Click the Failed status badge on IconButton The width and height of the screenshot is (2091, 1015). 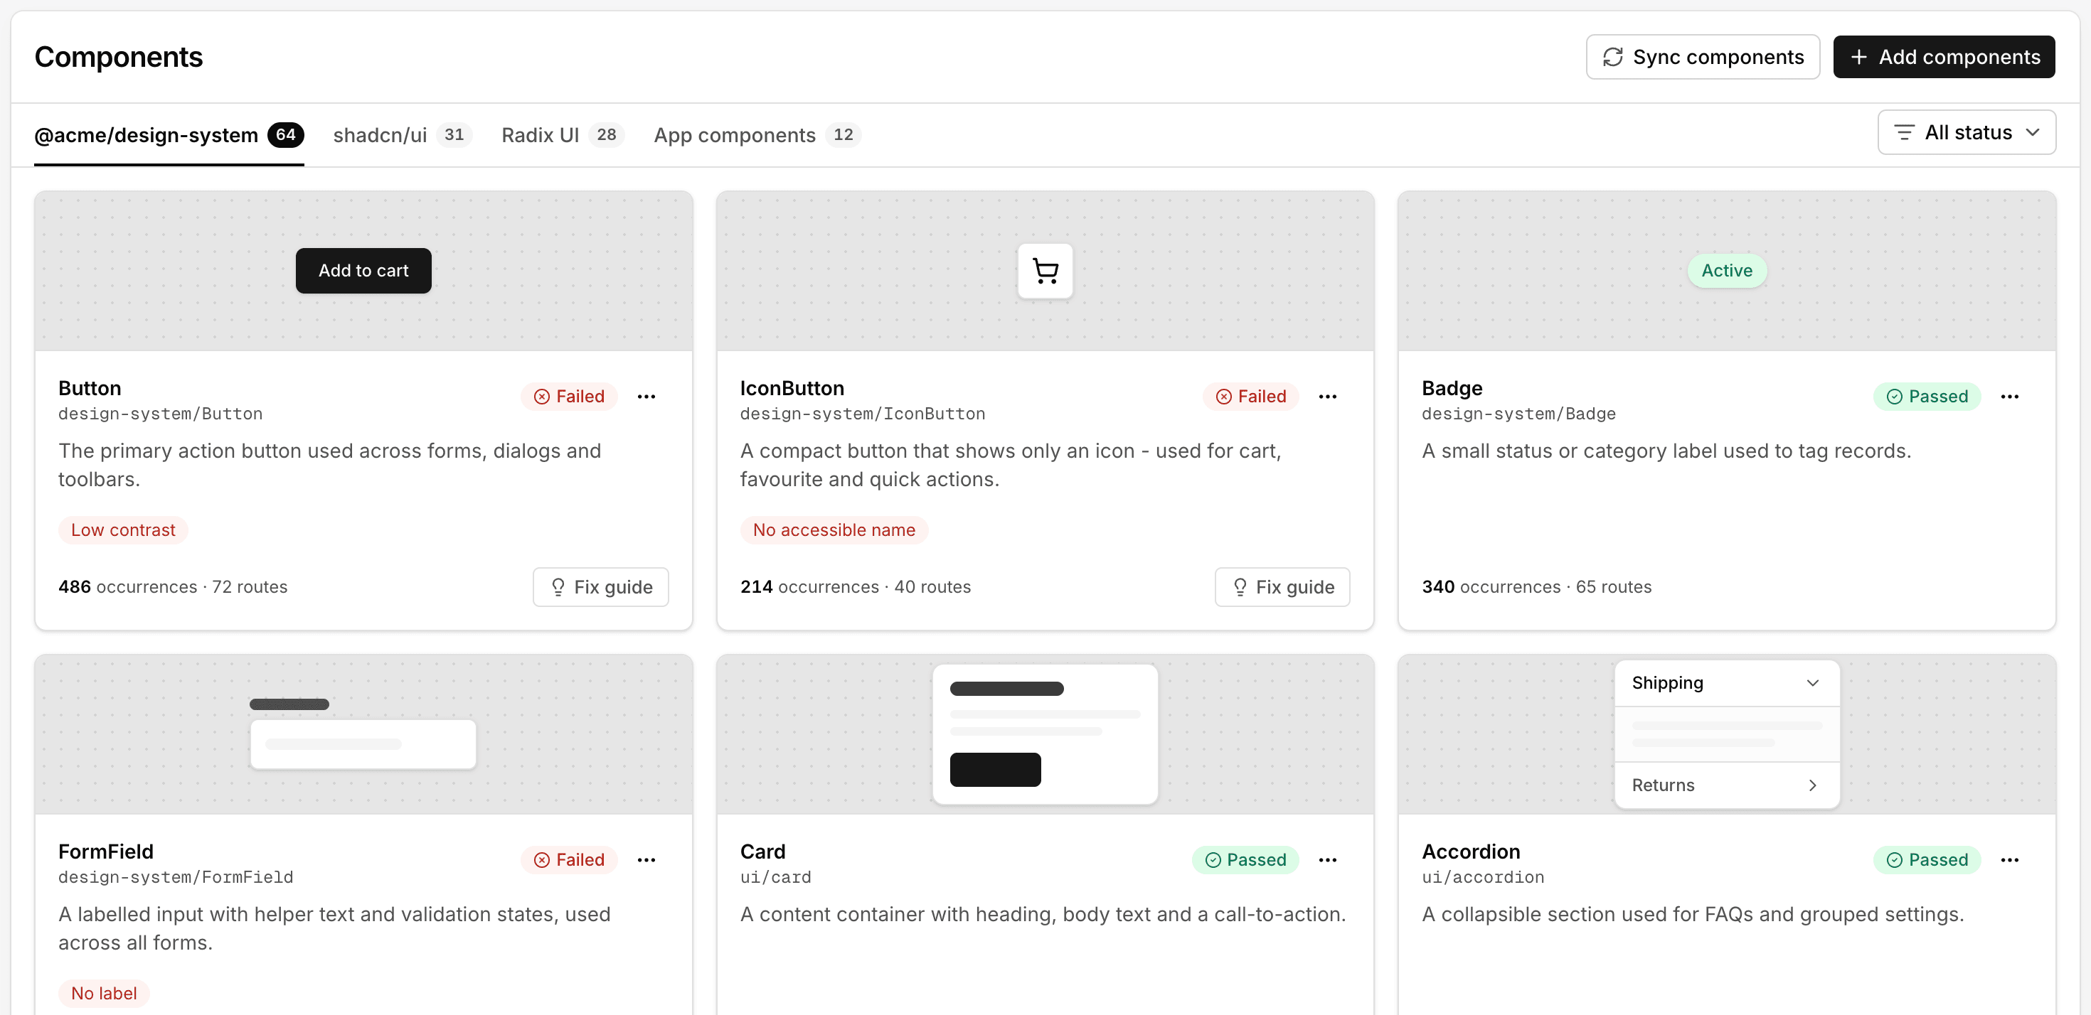coord(1251,397)
